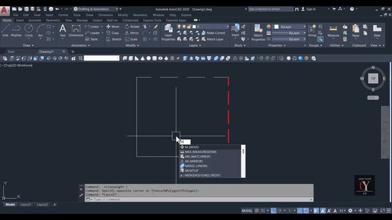The image size is (392, 220).
Task: Open the Annotate ribbon tab
Action: click(34, 20)
